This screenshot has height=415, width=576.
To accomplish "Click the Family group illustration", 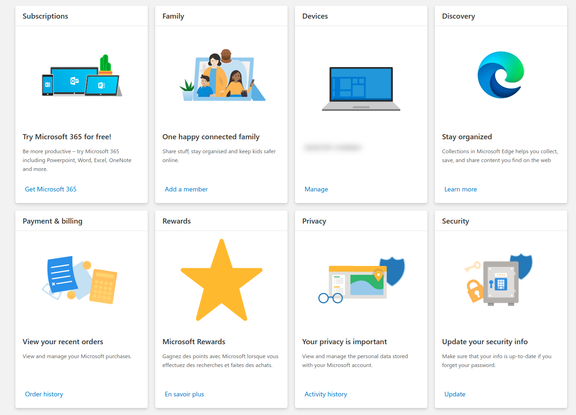I will (x=222, y=75).
